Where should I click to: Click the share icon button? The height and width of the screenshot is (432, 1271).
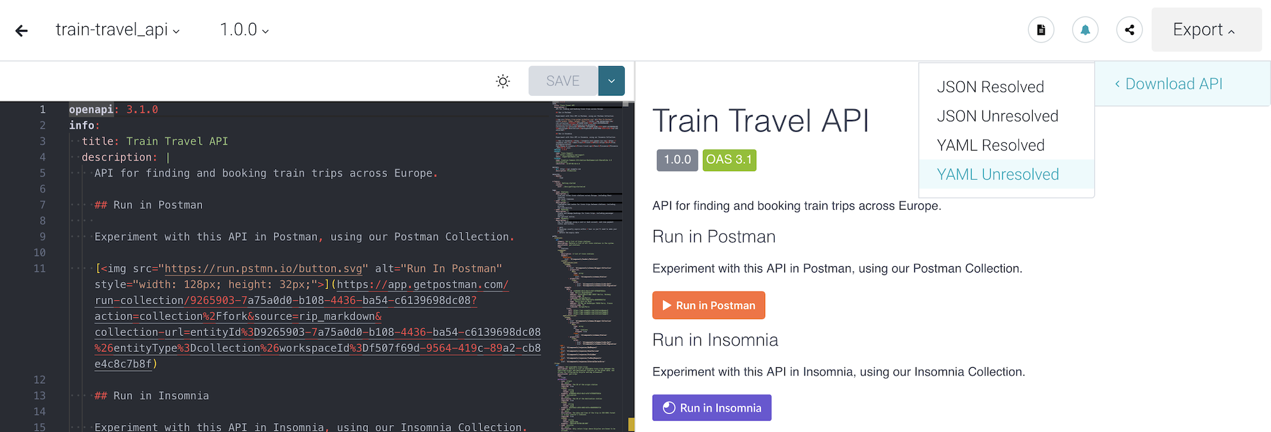coord(1129,30)
